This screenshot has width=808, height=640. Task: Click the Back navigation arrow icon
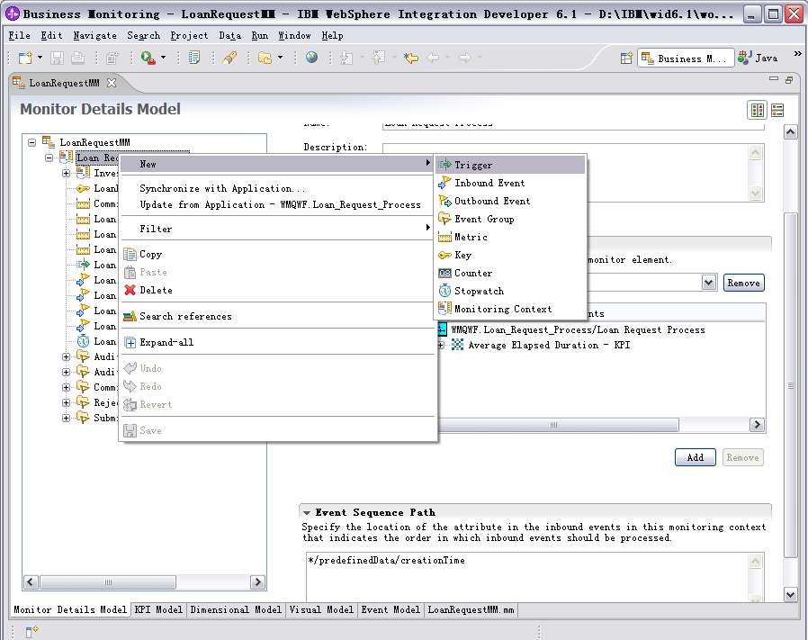tap(433, 58)
